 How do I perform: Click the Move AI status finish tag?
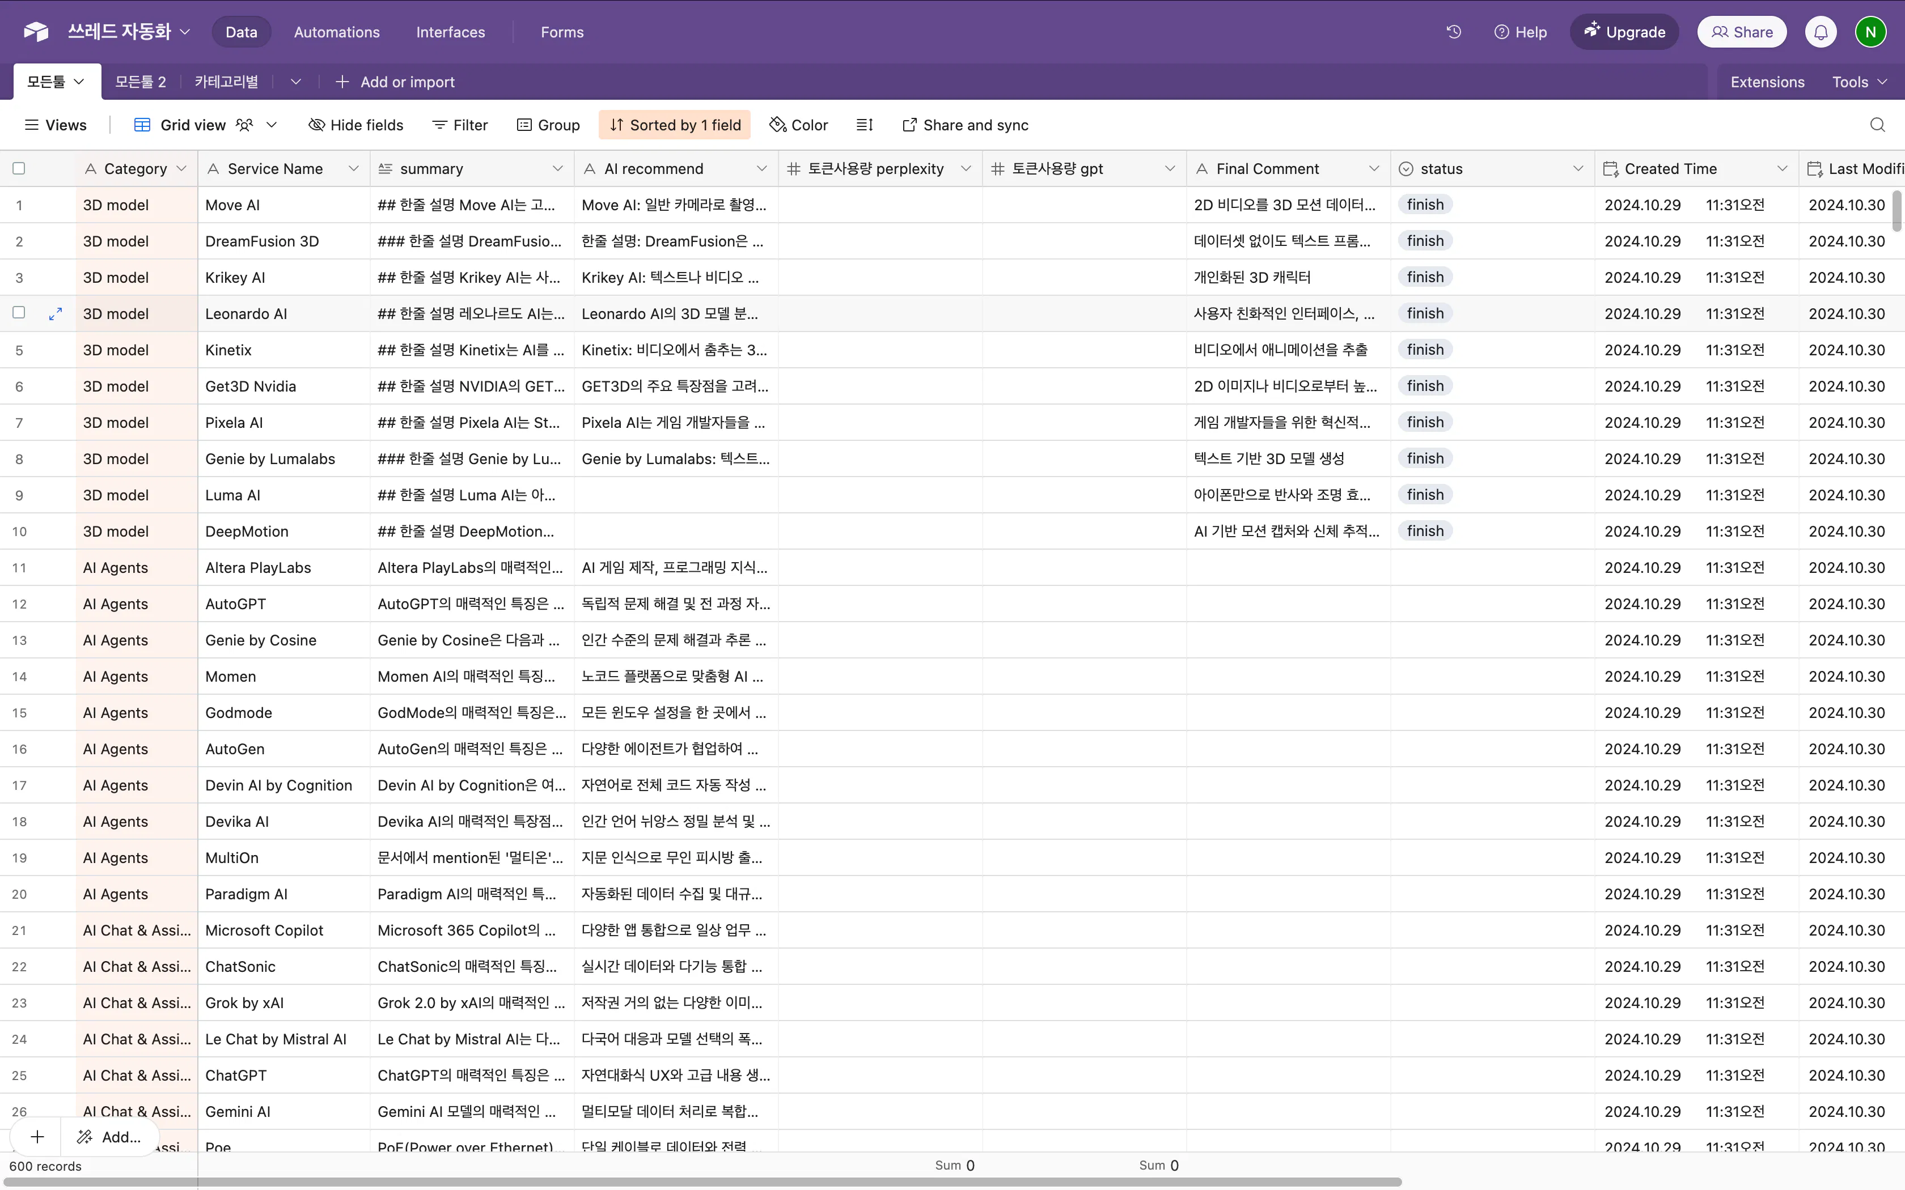[x=1425, y=205]
